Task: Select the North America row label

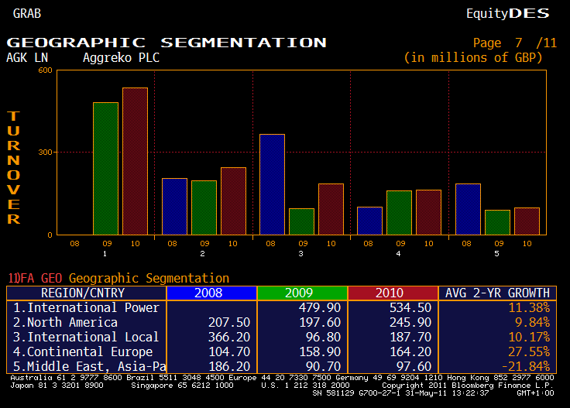Action: tap(67, 322)
